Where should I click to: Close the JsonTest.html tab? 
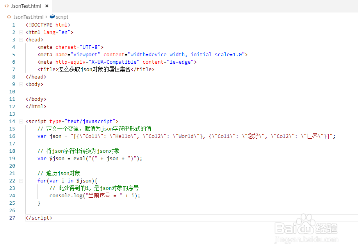pos(47,6)
